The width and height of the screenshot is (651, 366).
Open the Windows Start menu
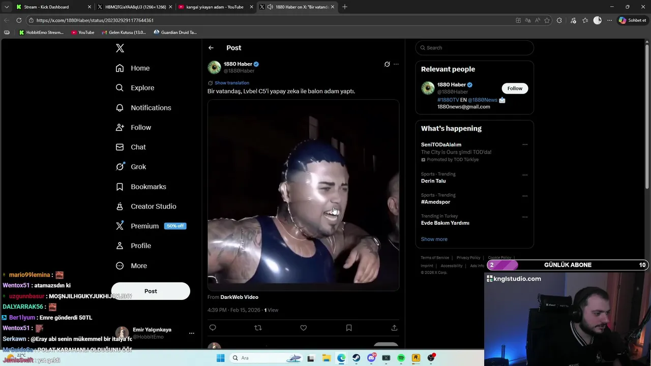coord(220,358)
